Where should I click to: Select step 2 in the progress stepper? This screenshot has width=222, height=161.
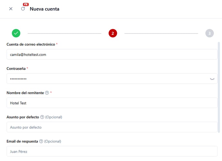tap(113, 33)
